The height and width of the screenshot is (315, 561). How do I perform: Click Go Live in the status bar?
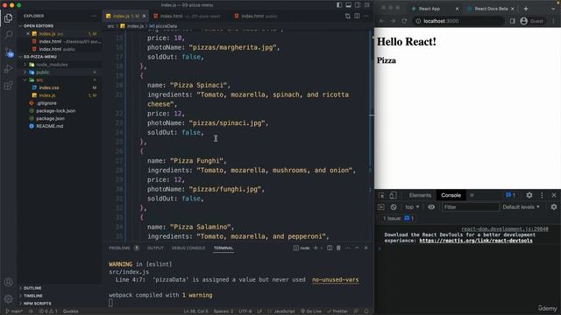point(311,311)
